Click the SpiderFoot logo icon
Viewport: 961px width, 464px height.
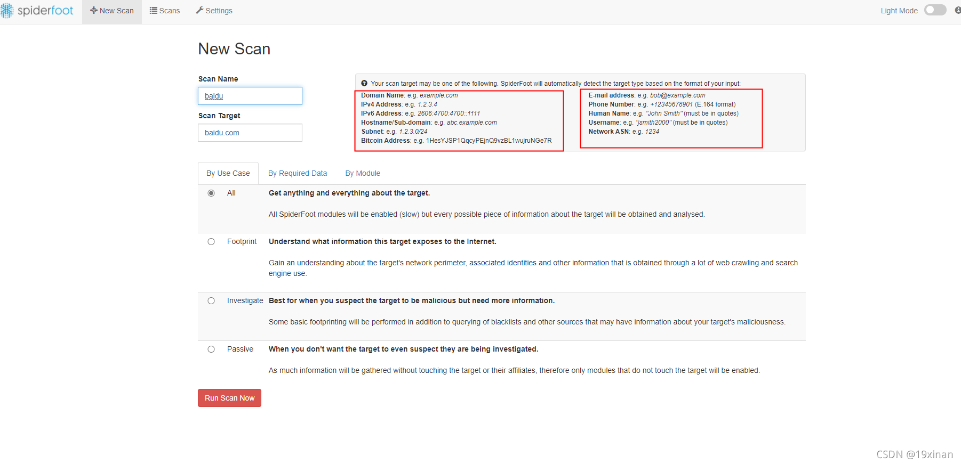click(7, 11)
